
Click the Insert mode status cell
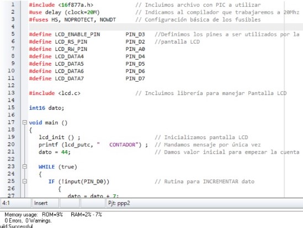45,203
